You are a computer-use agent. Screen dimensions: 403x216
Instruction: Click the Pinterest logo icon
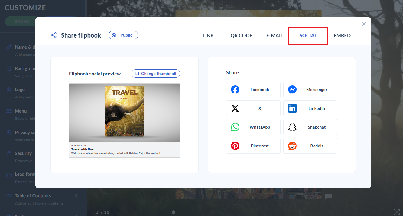click(235, 146)
